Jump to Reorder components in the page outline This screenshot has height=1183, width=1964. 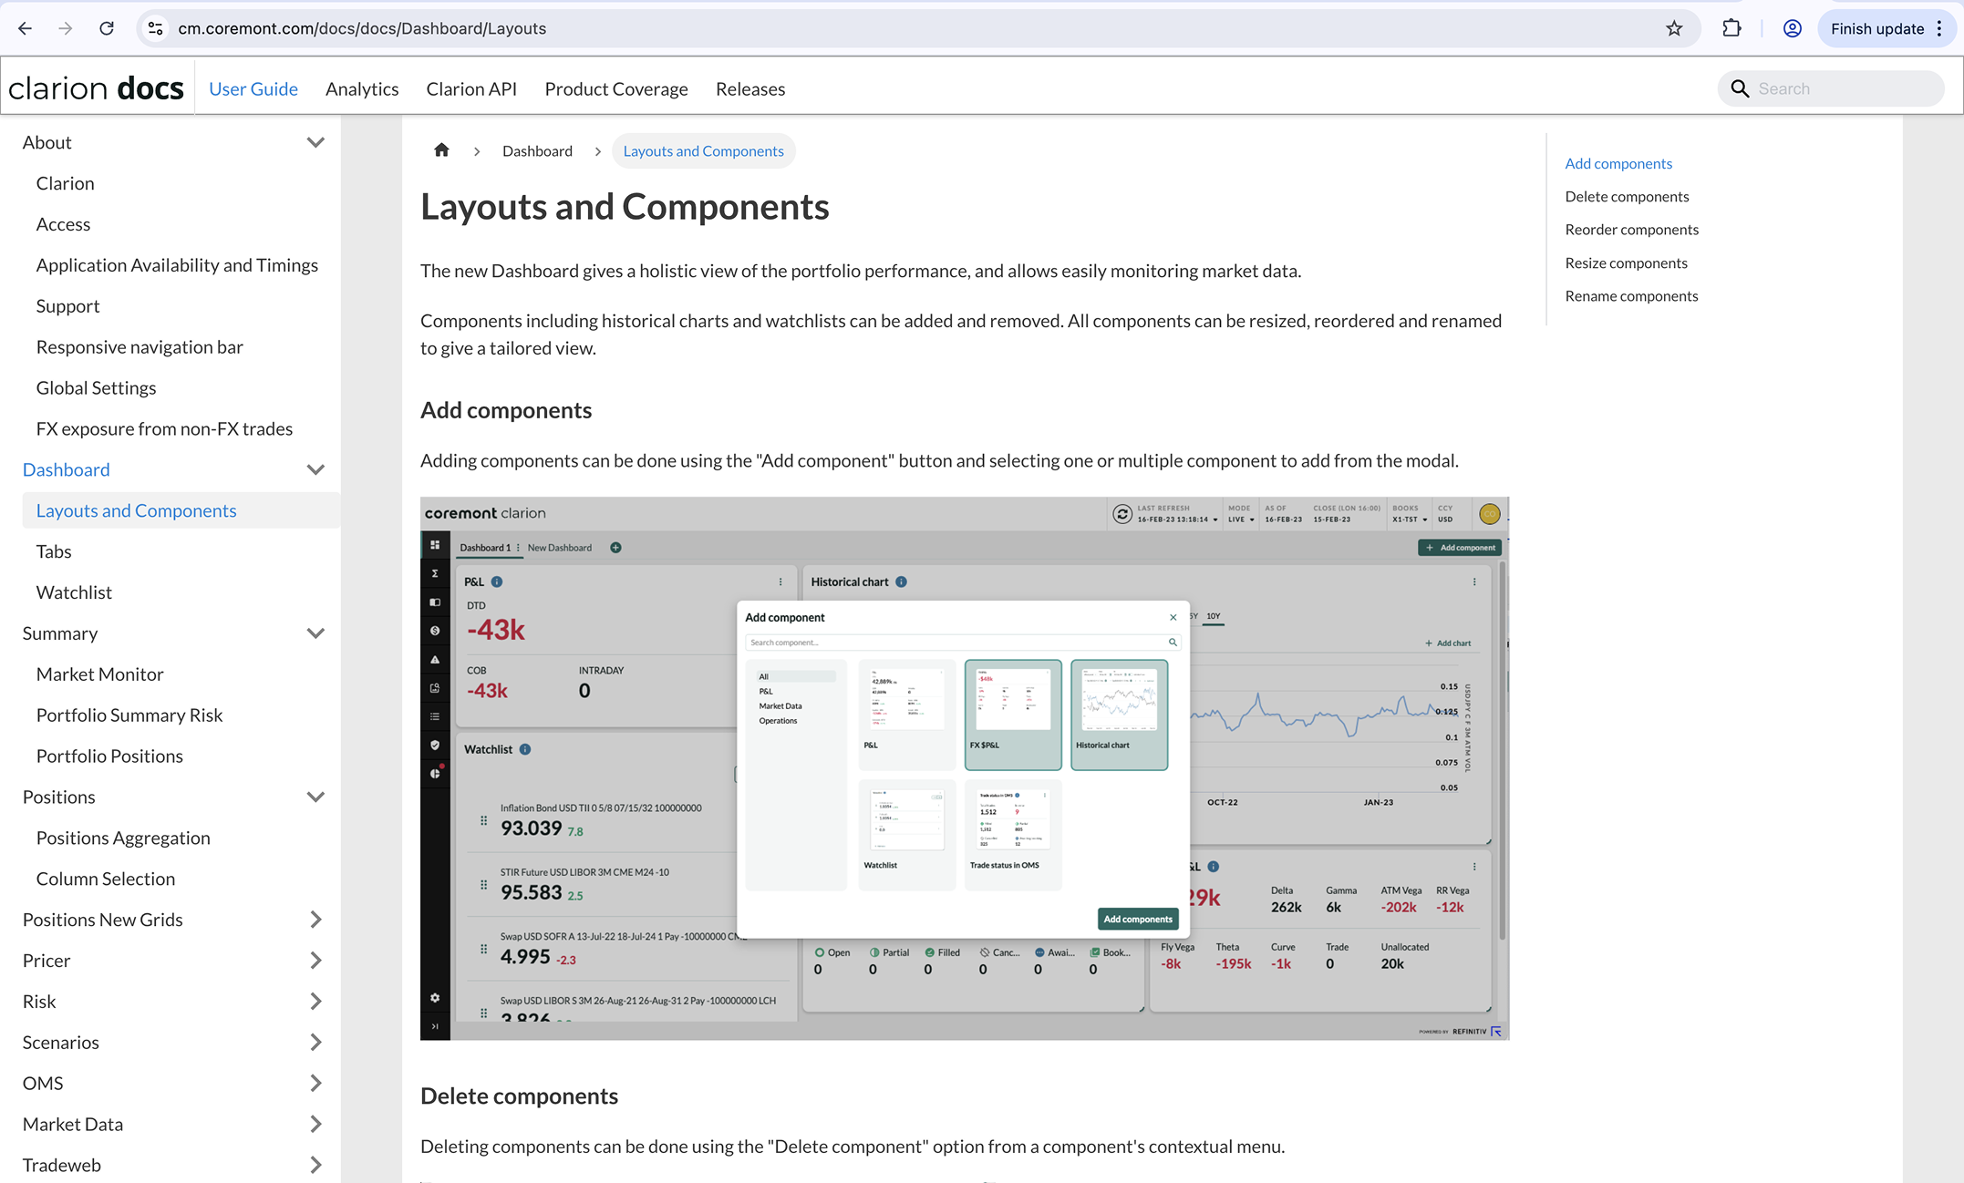point(1631,229)
